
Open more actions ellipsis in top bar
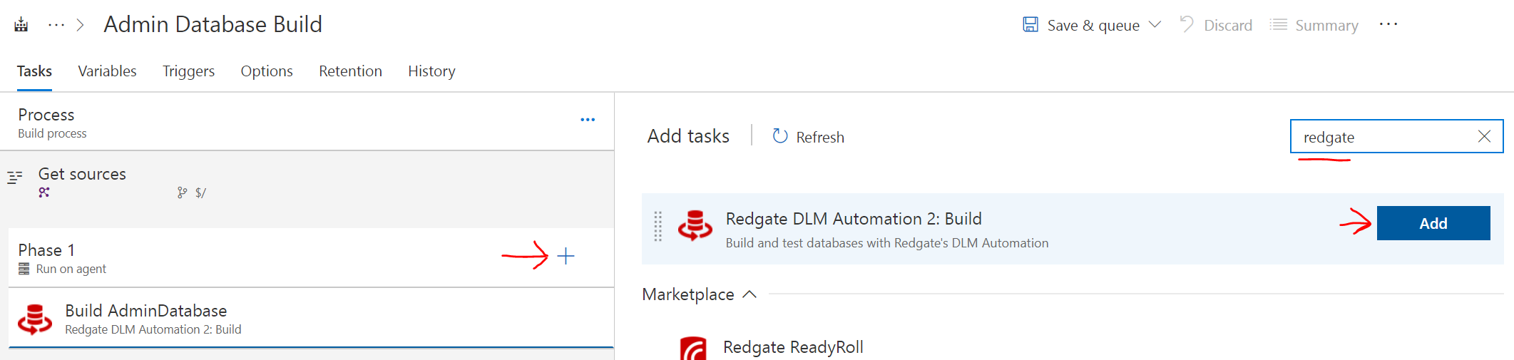click(x=1388, y=25)
